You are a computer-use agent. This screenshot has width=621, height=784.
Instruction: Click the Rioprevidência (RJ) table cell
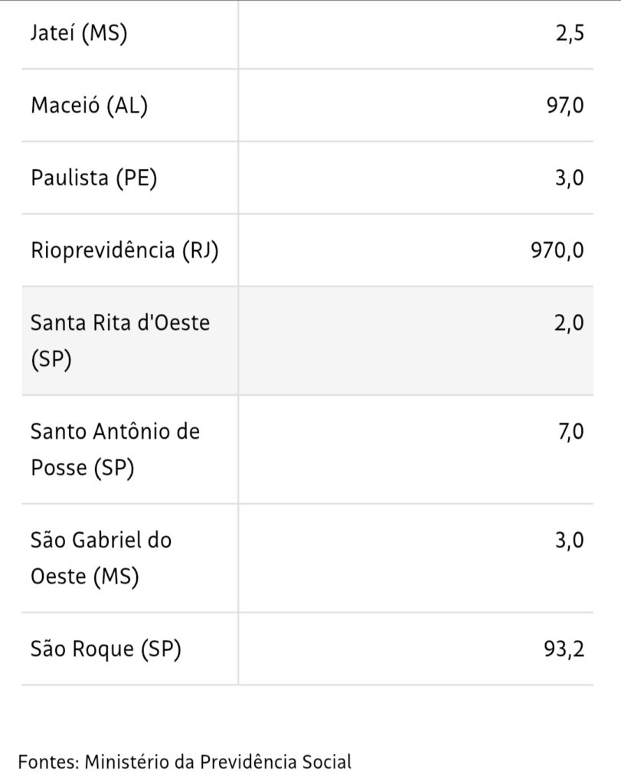pyautogui.click(x=125, y=250)
